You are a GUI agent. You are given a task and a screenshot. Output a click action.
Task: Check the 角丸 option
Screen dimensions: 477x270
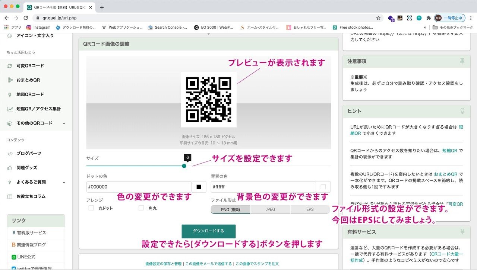pos(141,208)
